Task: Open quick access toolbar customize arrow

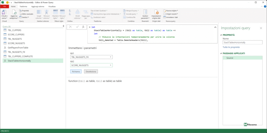Action: (11, 2)
